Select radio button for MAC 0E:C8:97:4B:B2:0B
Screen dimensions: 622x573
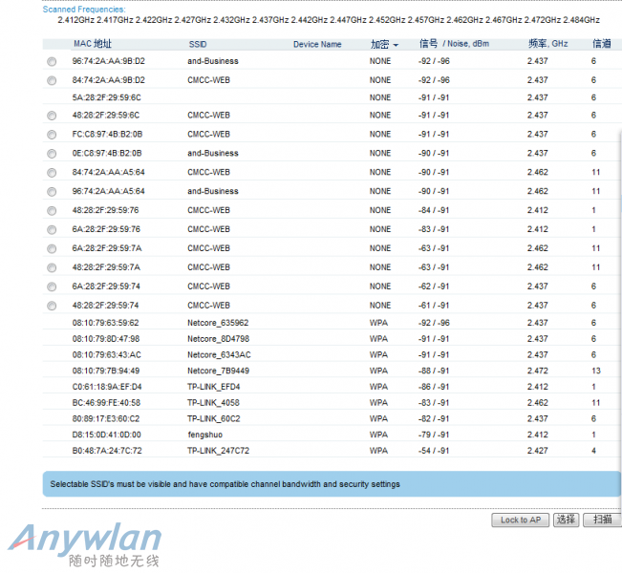(52, 154)
